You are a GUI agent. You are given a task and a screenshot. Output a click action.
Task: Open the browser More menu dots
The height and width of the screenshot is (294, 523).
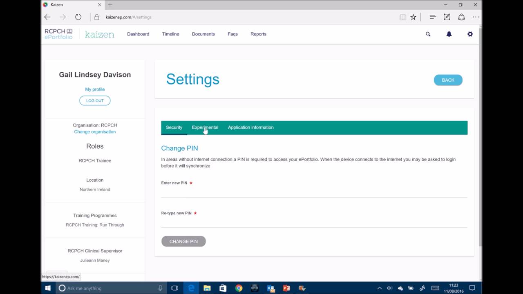[x=476, y=17]
